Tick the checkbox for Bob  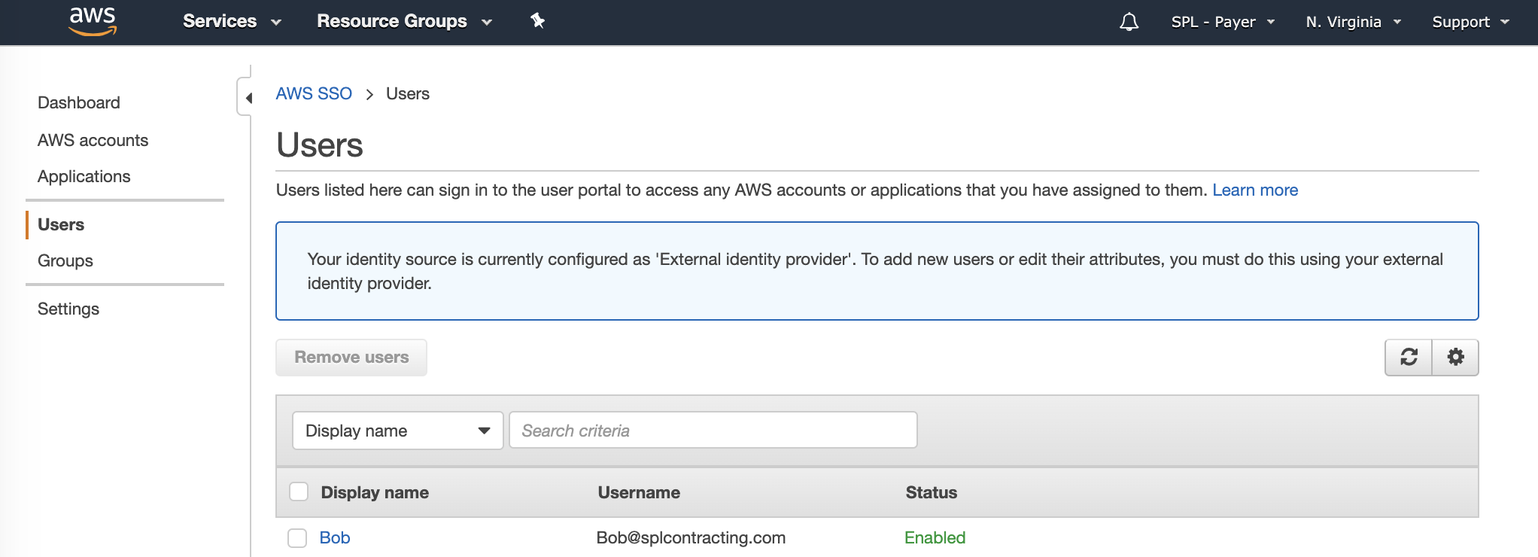click(297, 537)
